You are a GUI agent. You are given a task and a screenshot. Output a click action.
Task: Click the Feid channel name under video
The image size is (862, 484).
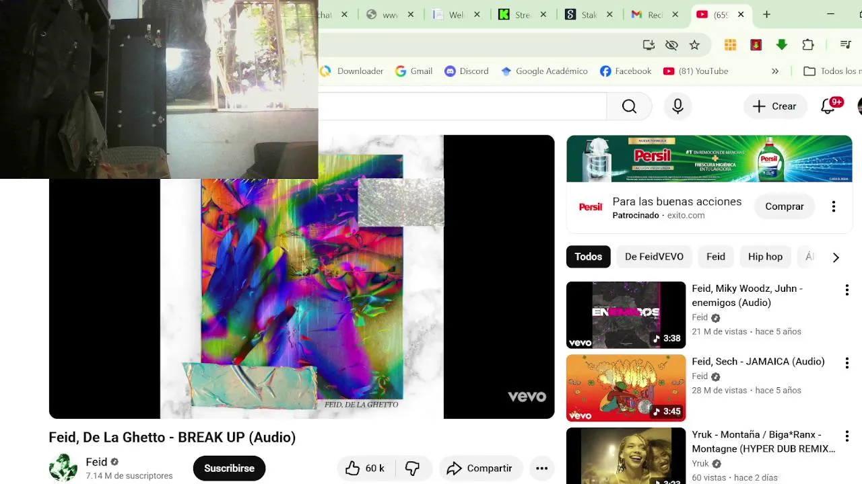click(x=96, y=462)
